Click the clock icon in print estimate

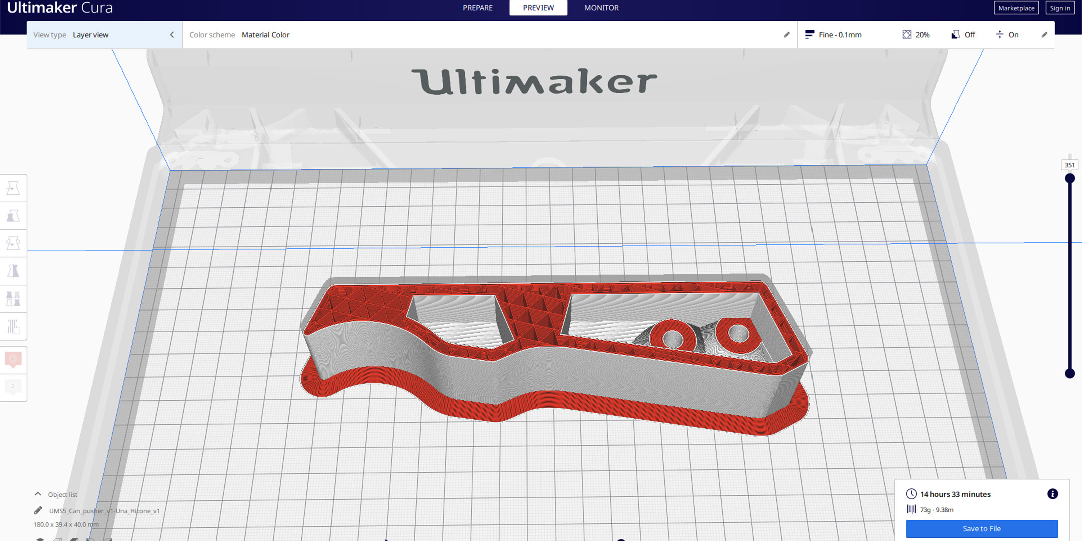(911, 494)
